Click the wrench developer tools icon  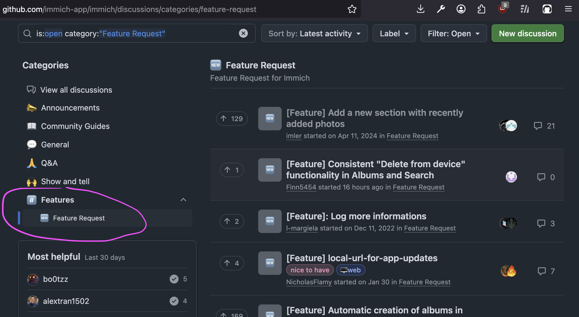pos(441,9)
